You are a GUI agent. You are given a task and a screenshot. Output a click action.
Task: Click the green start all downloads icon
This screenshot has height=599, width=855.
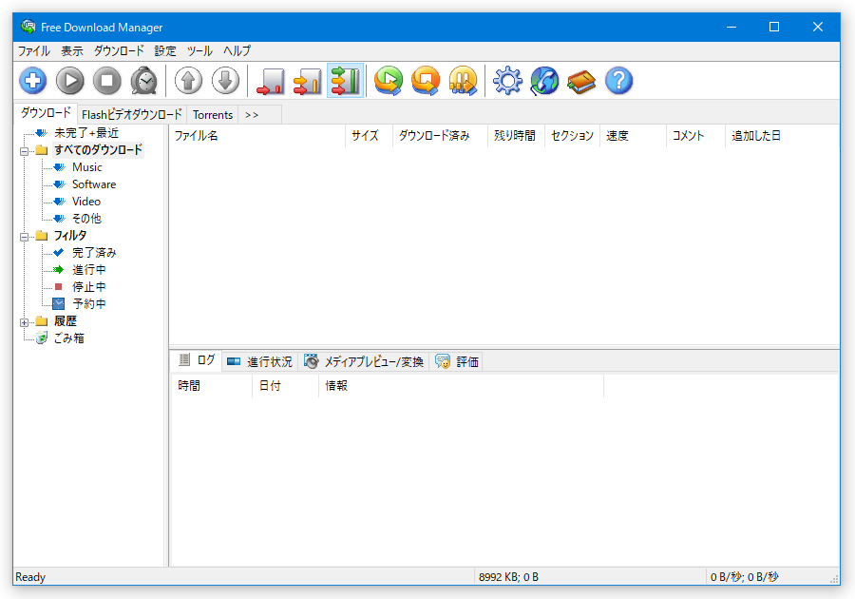click(389, 81)
